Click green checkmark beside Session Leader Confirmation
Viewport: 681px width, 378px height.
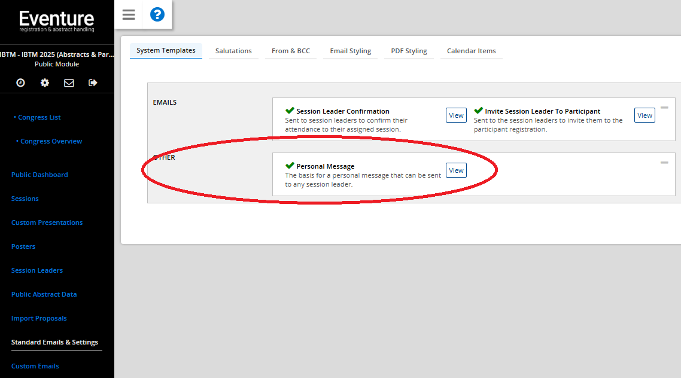[x=290, y=111]
